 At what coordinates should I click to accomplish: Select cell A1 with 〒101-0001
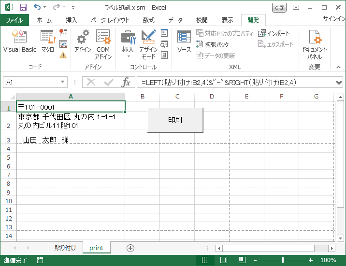pos(71,107)
